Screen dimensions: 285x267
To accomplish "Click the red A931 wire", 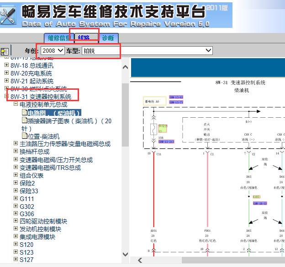I will point(154,190).
